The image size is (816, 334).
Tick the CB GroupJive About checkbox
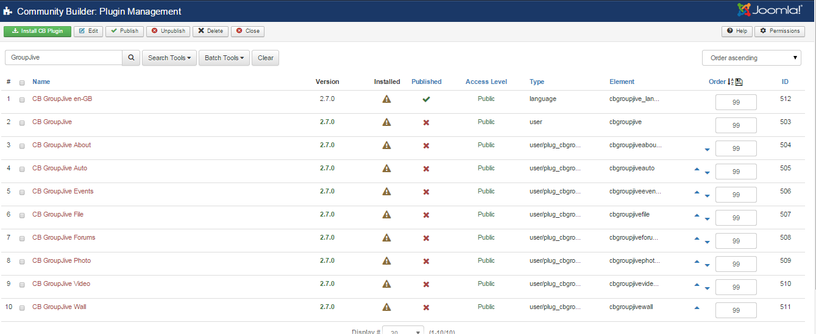pos(22,146)
